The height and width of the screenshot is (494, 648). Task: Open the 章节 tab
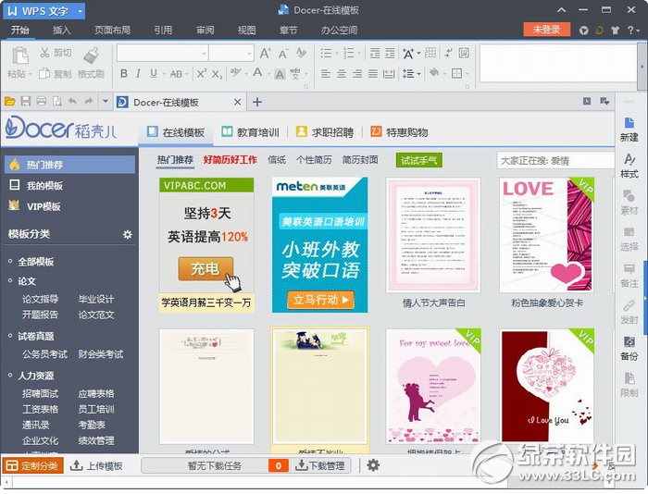[x=289, y=30]
